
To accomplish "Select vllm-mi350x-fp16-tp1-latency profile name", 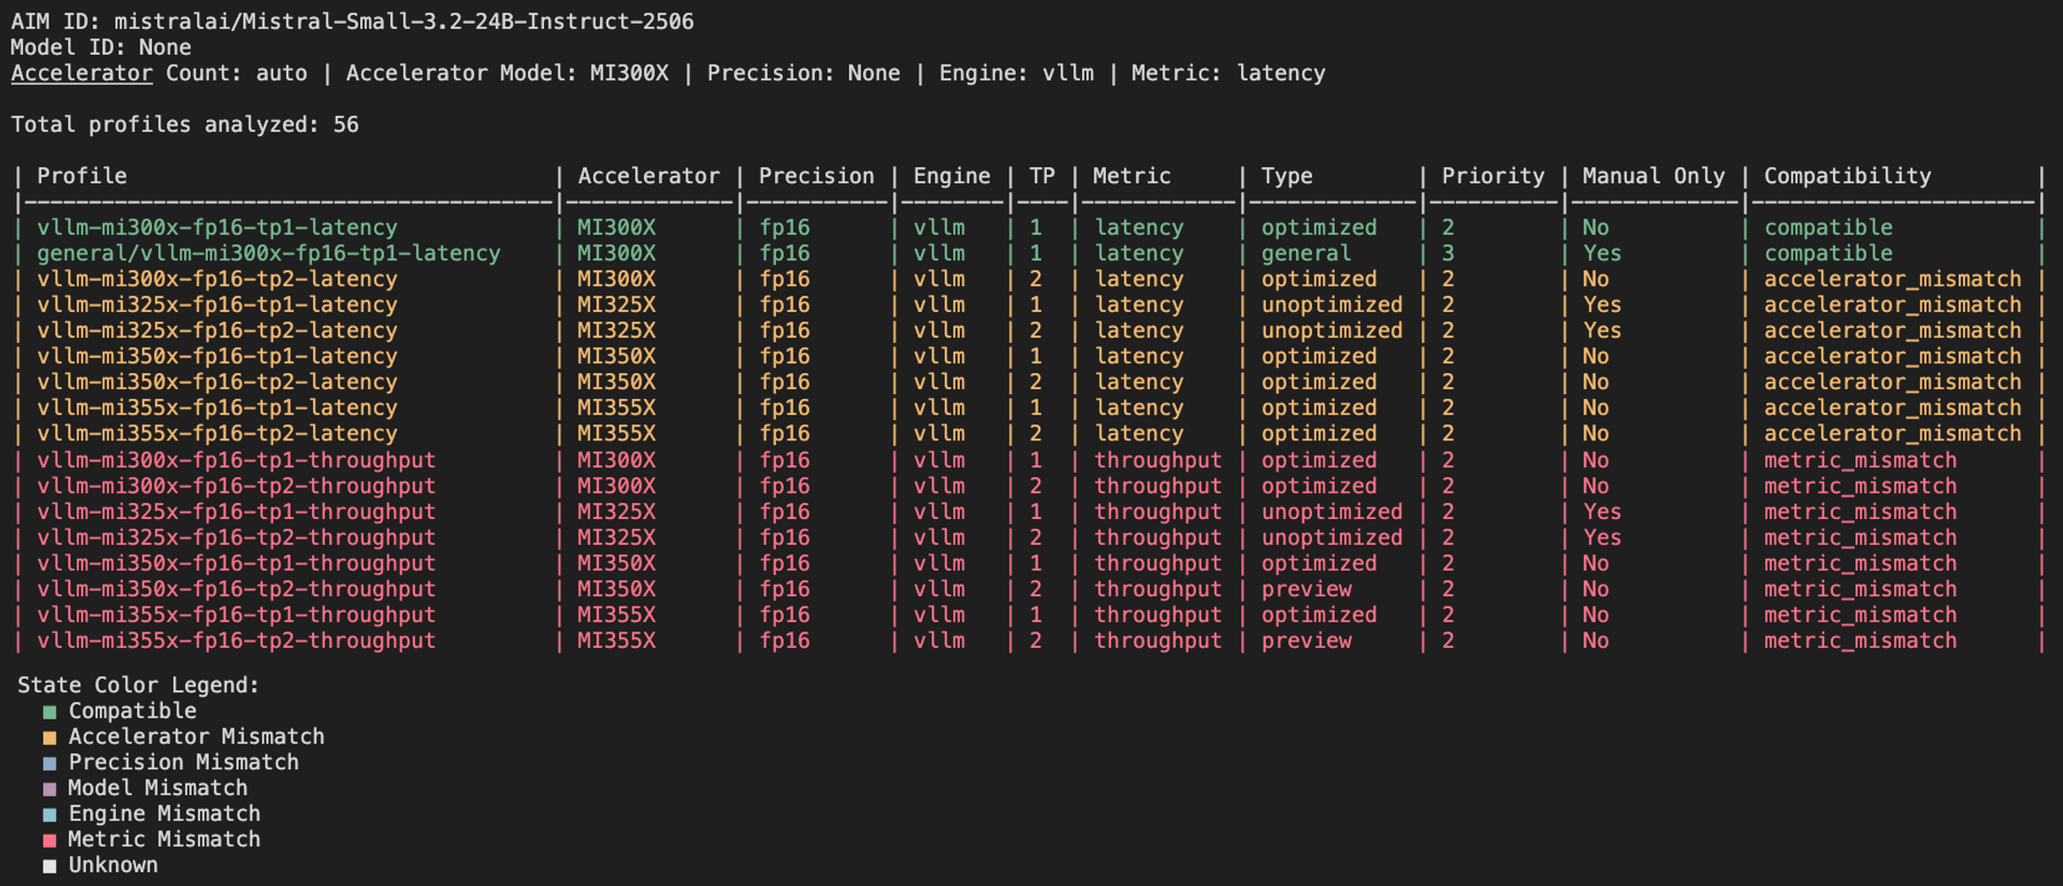I will pyautogui.click(x=217, y=356).
